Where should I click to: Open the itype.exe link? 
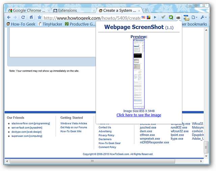177,139
